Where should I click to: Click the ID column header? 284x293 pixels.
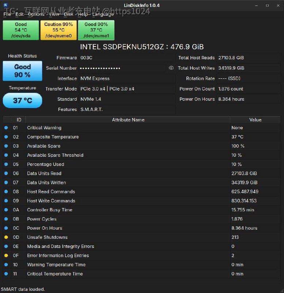pos(19,120)
